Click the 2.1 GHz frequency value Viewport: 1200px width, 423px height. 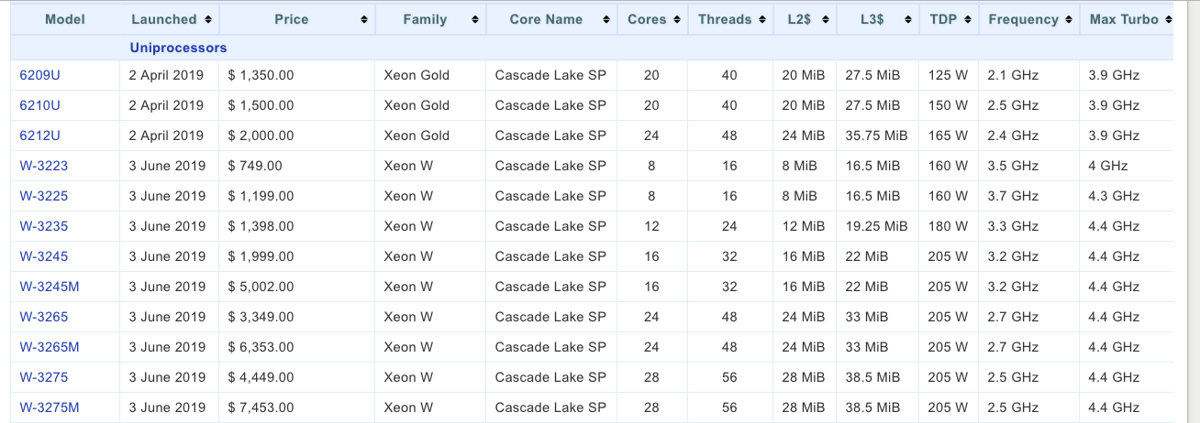coord(1013,75)
